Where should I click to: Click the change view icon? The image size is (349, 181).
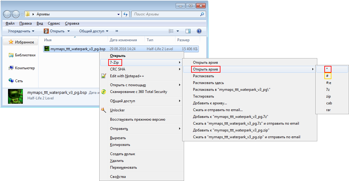pos(171,31)
